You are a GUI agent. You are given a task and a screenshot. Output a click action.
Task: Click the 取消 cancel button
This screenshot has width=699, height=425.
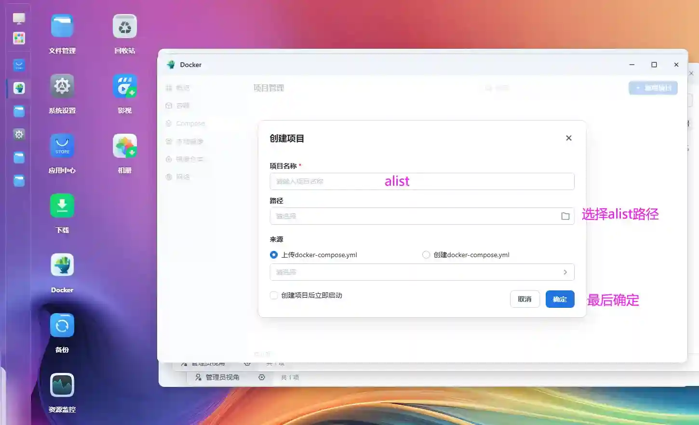tap(524, 299)
